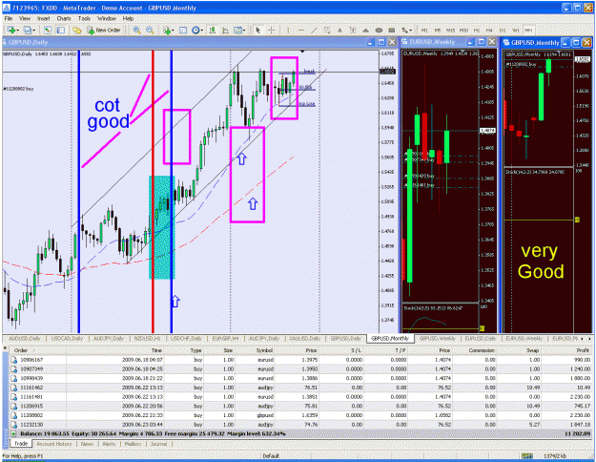Open the News terminal tab

[87, 444]
